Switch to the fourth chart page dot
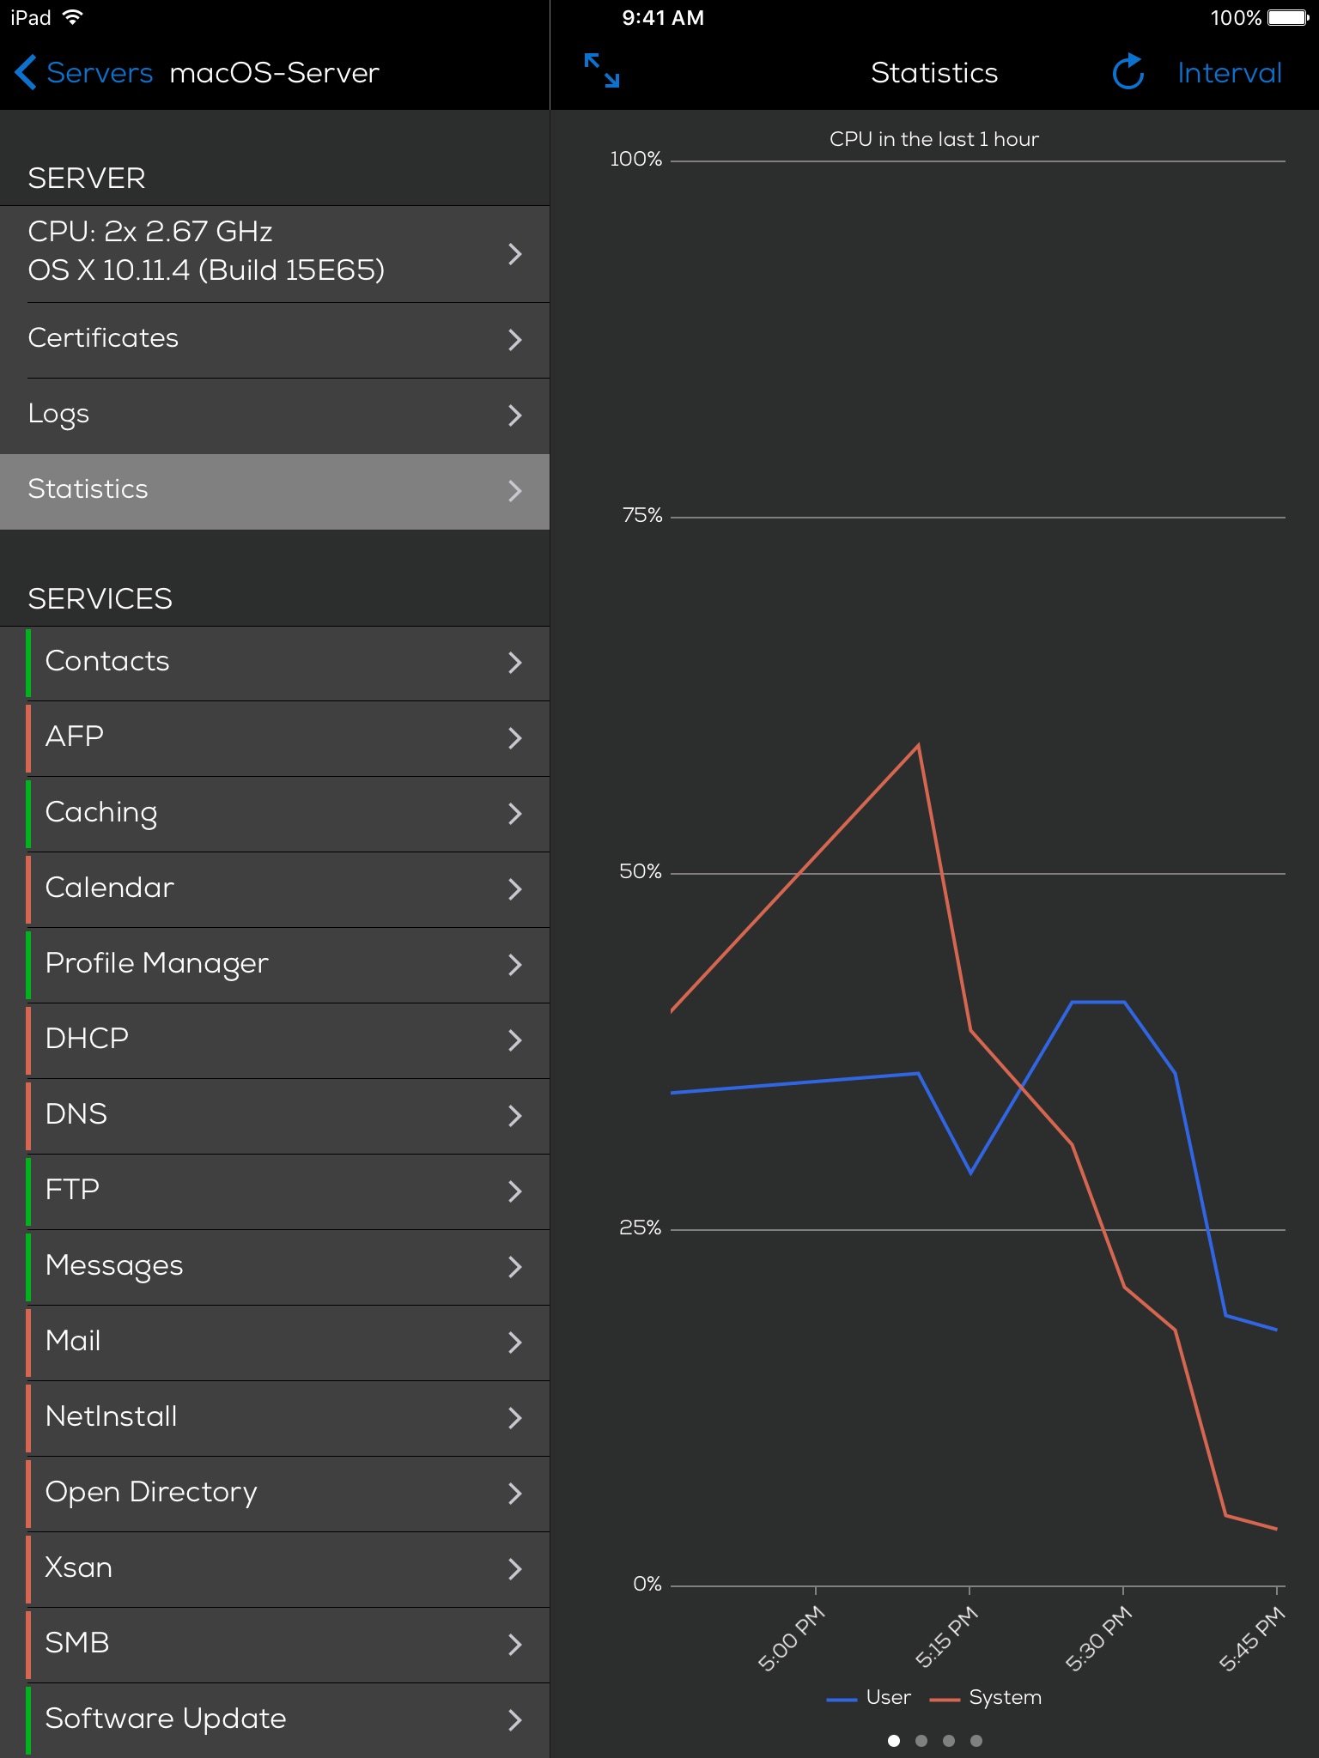 [x=976, y=1741]
